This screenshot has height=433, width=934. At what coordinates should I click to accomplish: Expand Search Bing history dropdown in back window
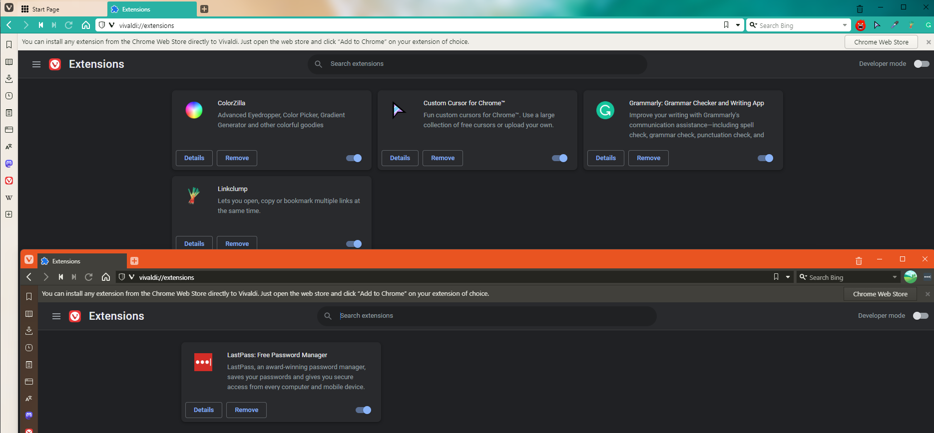(845, 25)
